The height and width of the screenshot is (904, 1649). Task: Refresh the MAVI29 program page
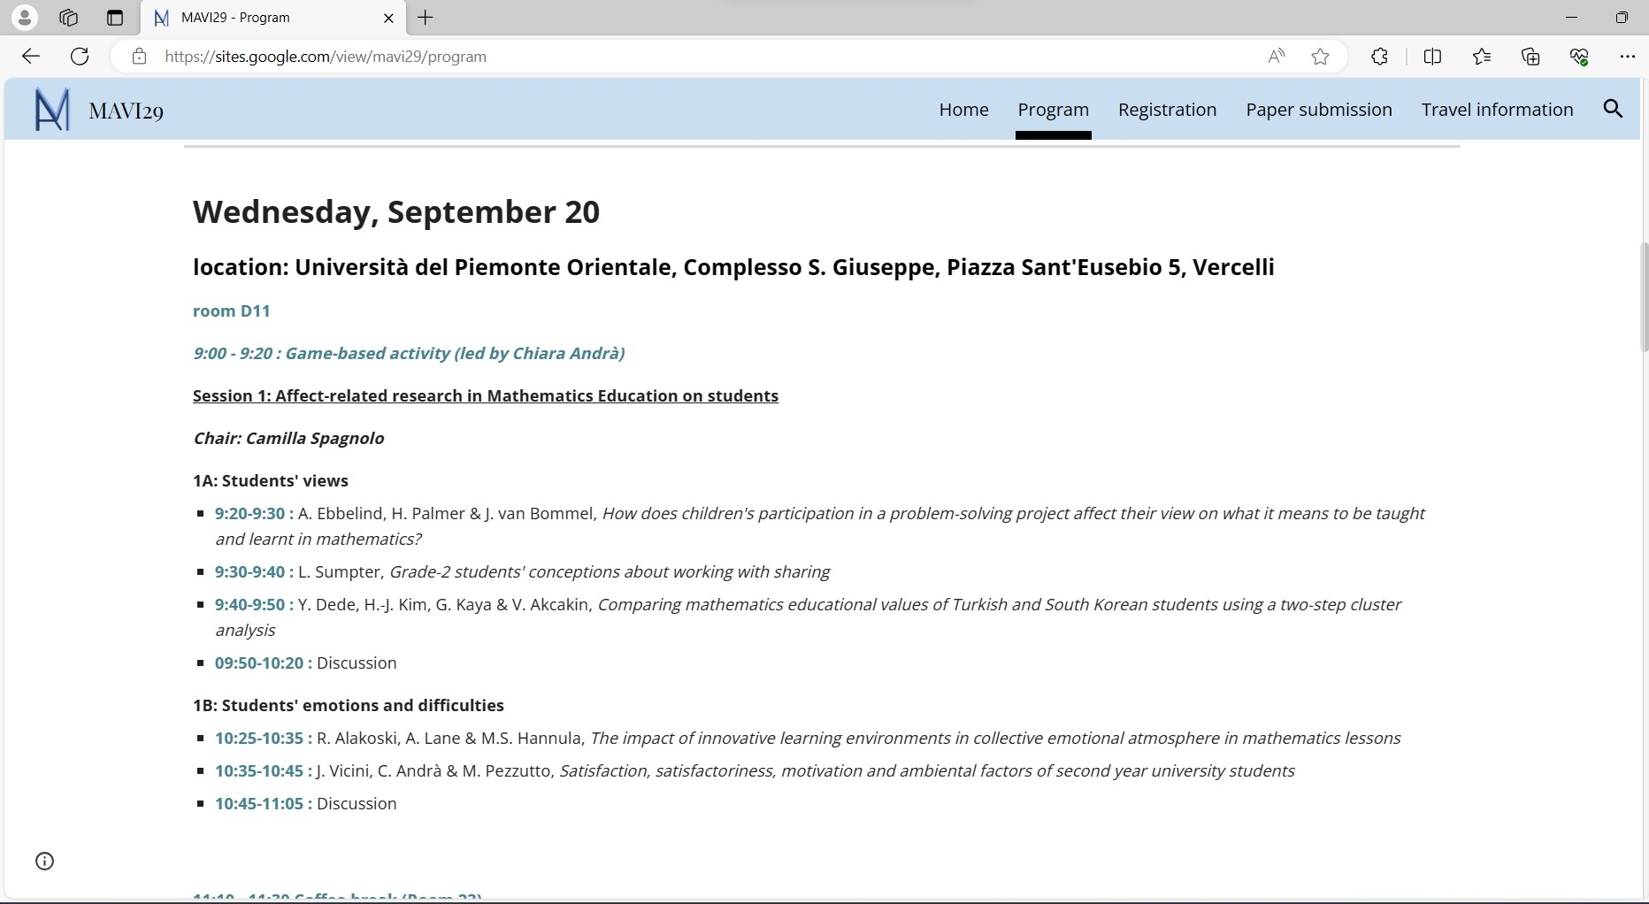(x=80, y=57)
